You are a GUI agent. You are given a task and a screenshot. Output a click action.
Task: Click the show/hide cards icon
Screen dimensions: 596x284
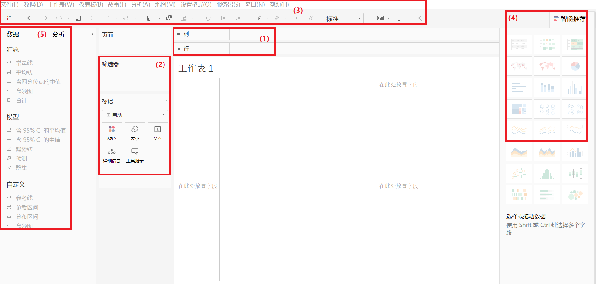[380, 18]
